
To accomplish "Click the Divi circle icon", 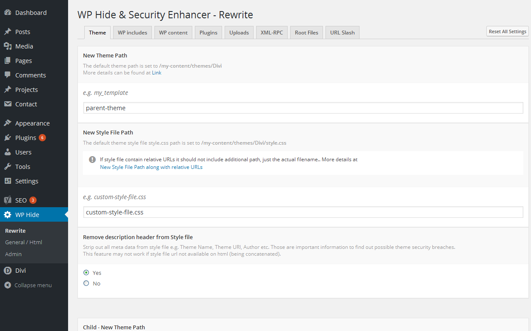I will point(8,271).
